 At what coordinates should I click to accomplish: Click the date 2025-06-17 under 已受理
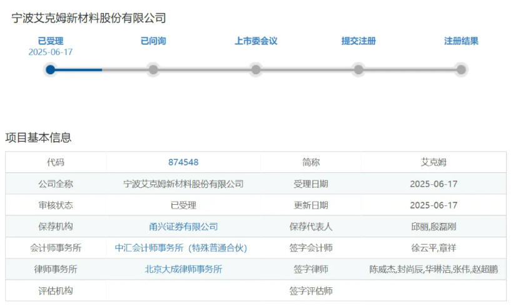pyautogui.click(x=51, y=52)
